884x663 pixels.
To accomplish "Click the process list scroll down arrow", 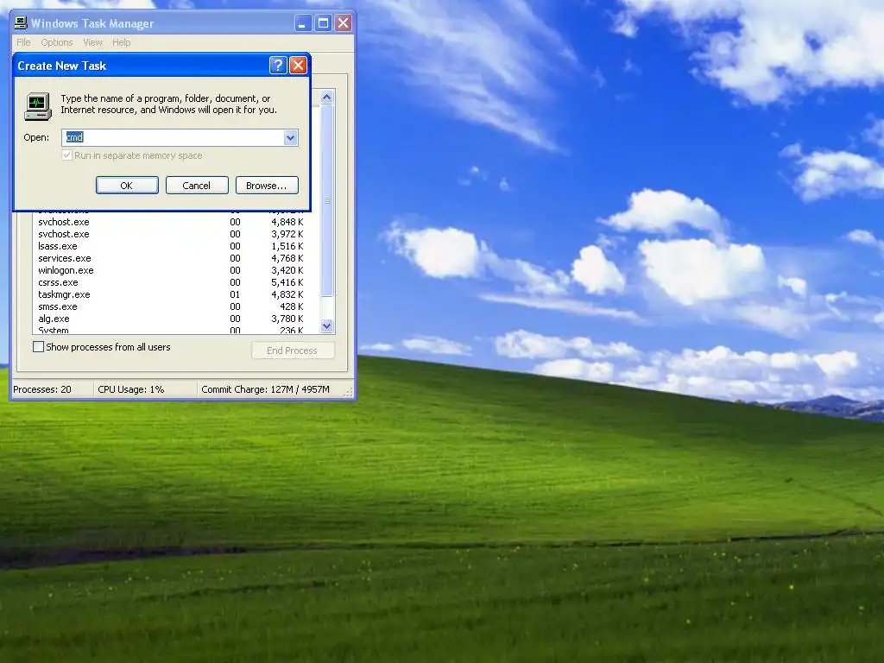I will click(x=327, y=325).
